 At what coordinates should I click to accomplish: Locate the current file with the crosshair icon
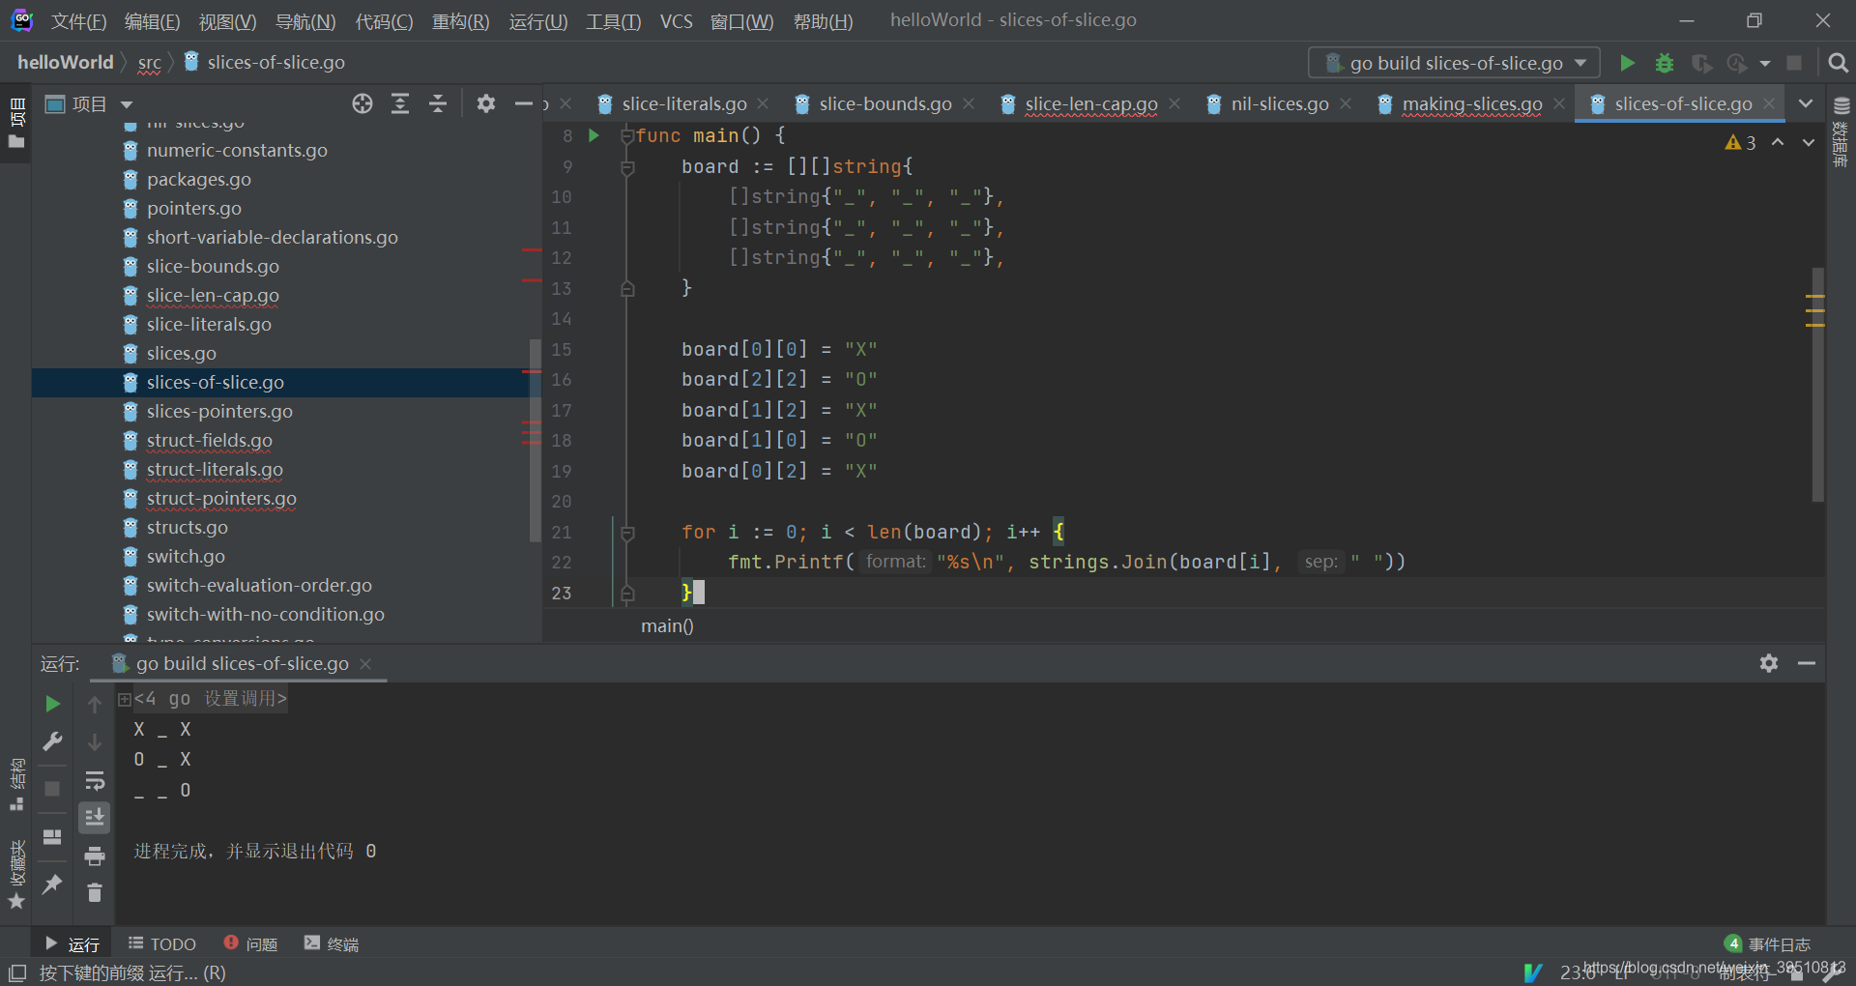point(362,103)
